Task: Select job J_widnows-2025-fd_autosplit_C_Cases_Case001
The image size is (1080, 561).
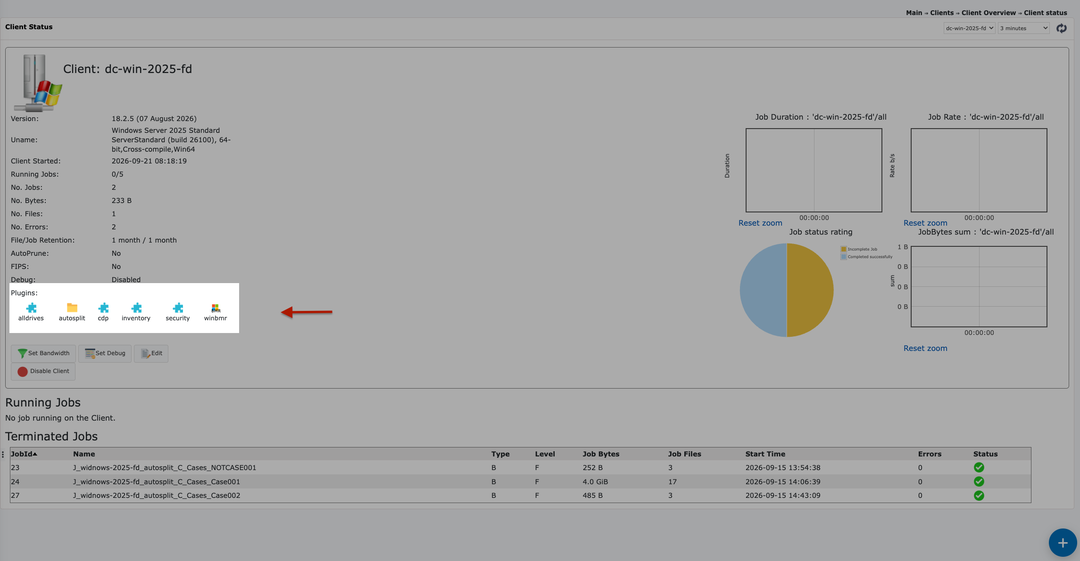Action: point(157,482)
